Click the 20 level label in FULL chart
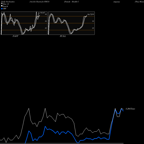The width and height of the screenshot is (144, 144). pyautogui.click(x=93, y=28)
